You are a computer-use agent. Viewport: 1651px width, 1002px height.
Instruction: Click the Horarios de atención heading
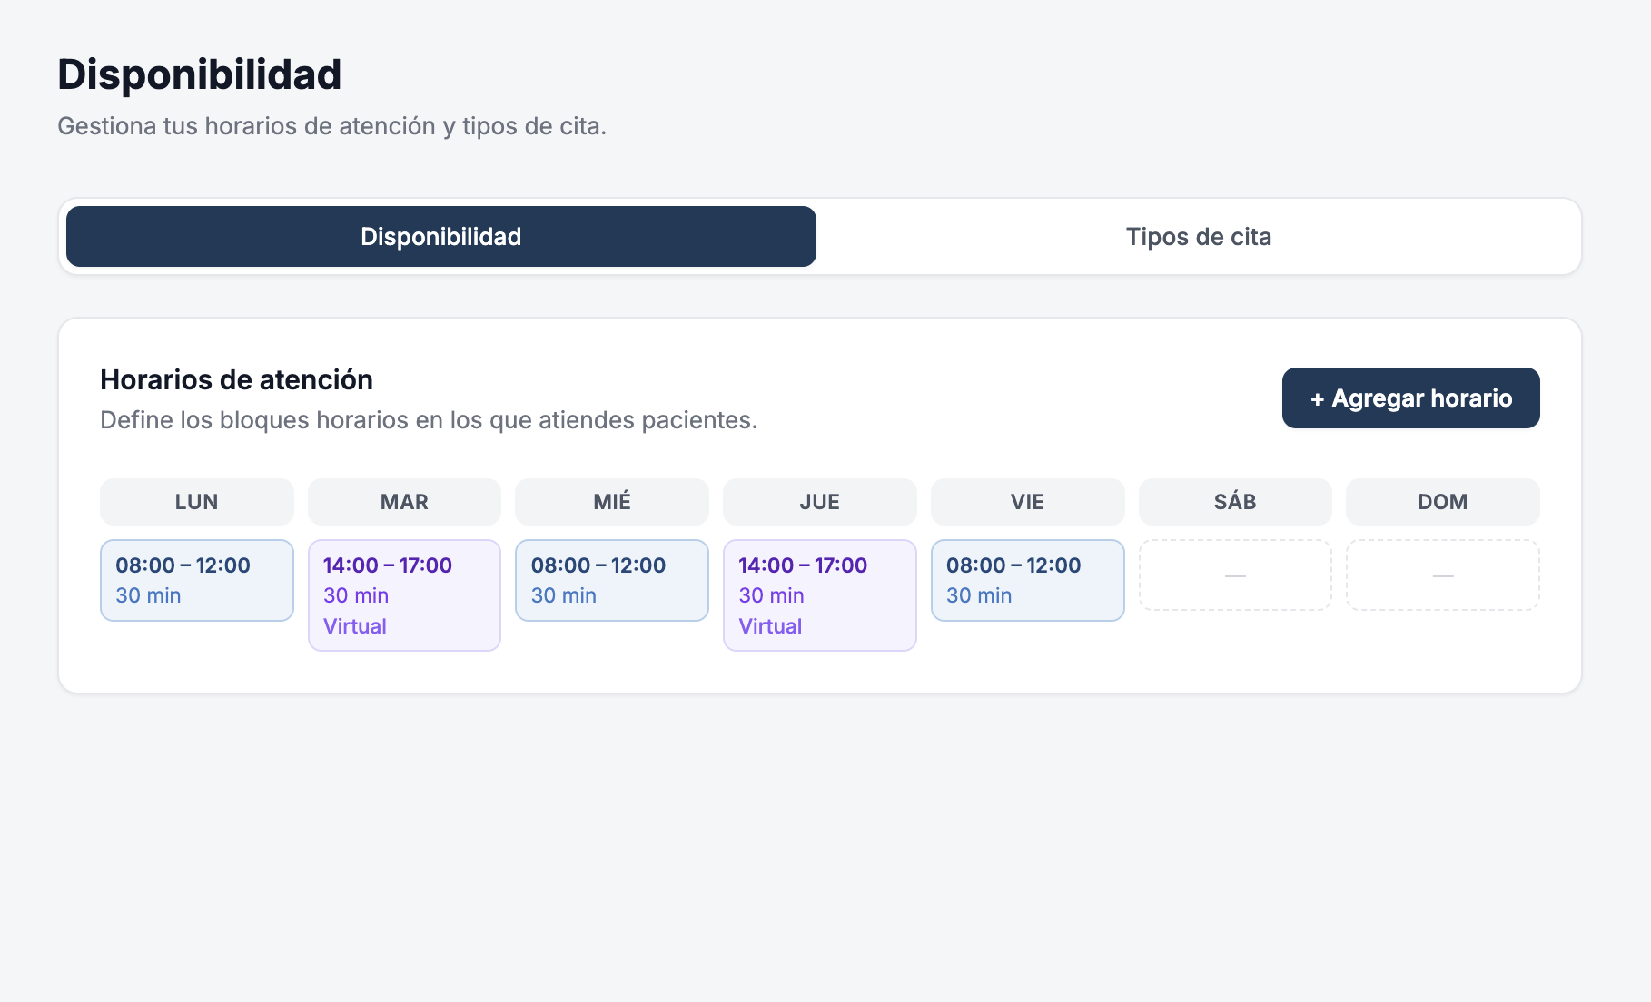[x=237, y=379]
